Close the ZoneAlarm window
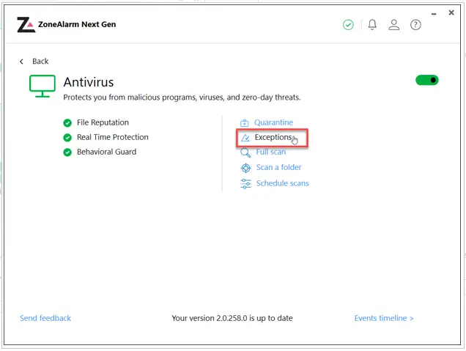 451,12
